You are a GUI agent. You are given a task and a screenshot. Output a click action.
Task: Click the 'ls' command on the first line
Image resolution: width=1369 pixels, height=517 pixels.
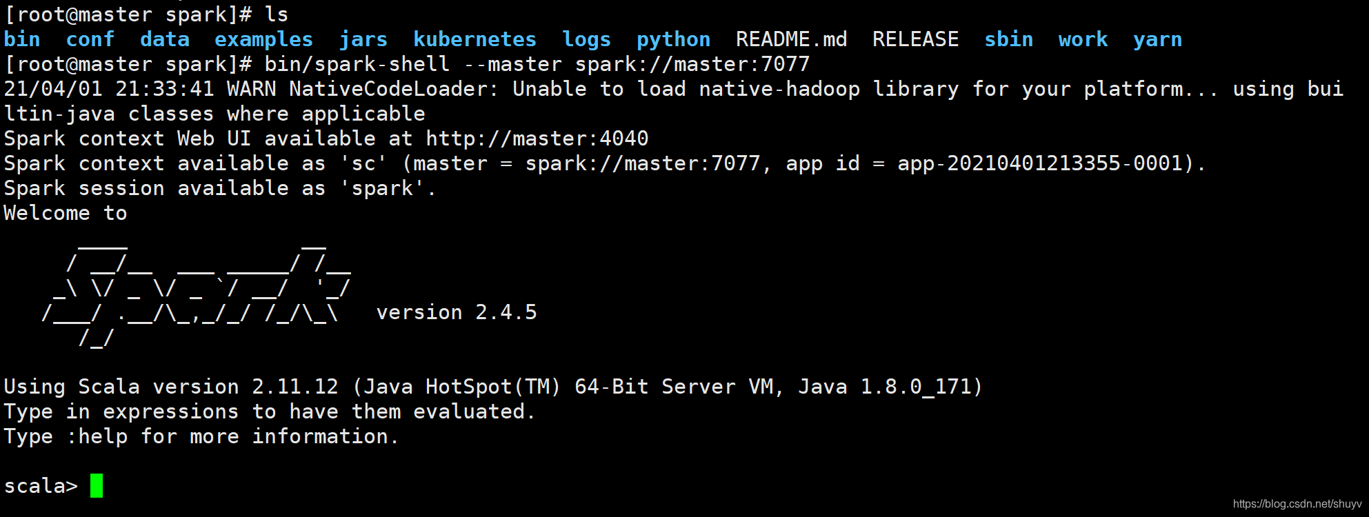277,14
